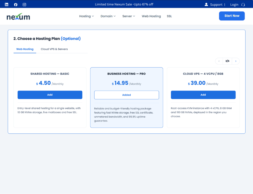Select the Web Hosting plan tab
The image size is (253, 194).
[x=25, y=49]
